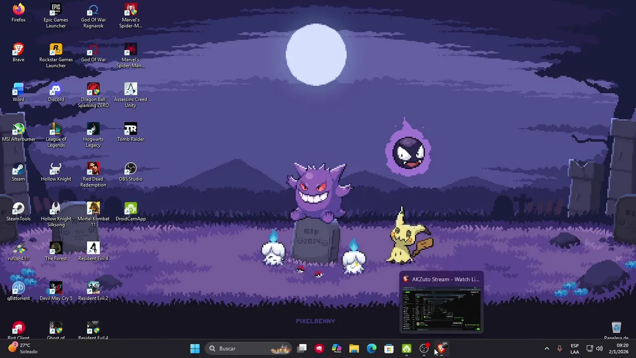Select the Resident Evil 2 shortcut
Viewport: 636px width, 358px height.
tap(93, 291)
